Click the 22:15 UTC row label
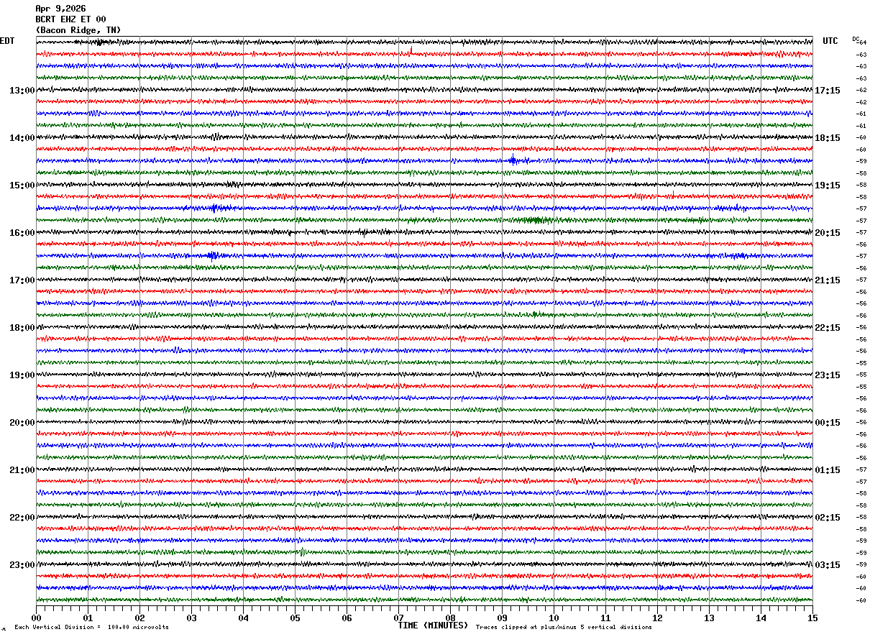 828,328
